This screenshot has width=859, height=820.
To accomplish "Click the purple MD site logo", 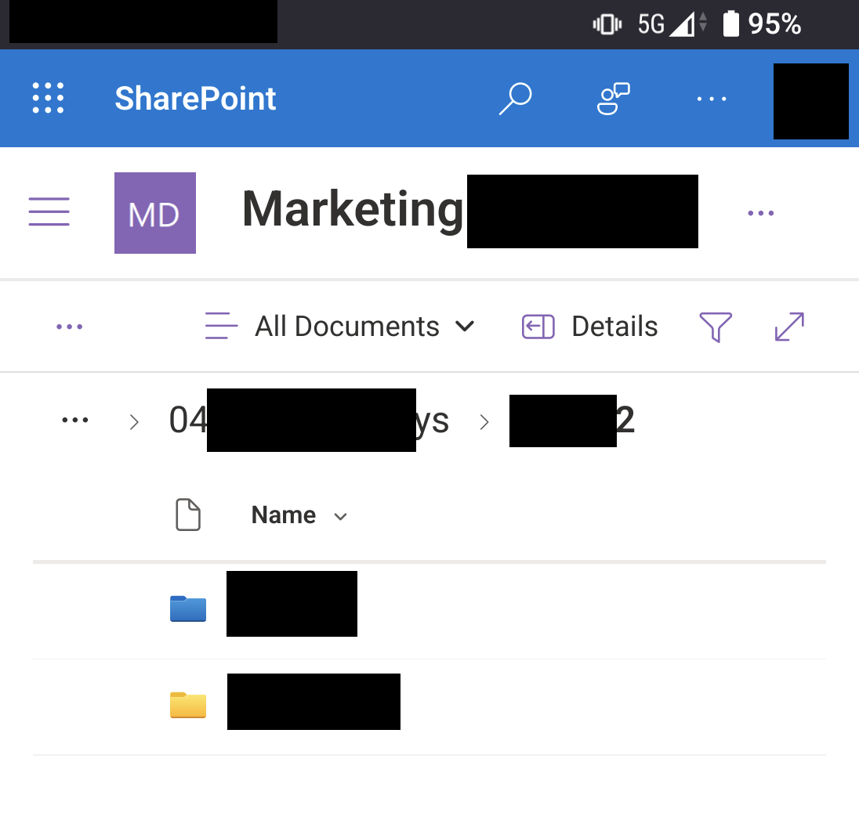I will pyautogui.click(x=155, y=213).
